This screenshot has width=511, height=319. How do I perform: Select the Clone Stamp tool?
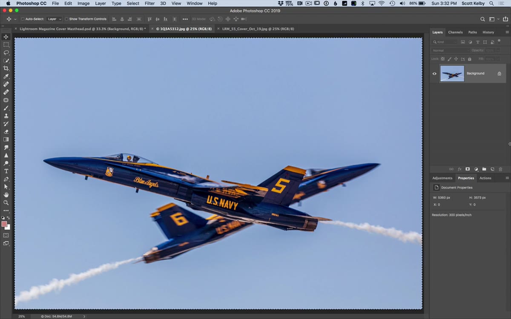(6, 116)
